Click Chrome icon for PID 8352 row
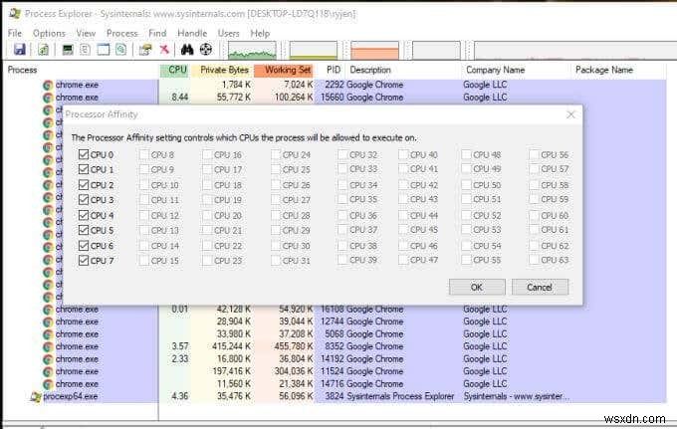 pyautogui.click(x=48, y=346)
